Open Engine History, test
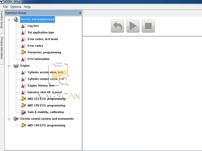 (x=41, y=86)
